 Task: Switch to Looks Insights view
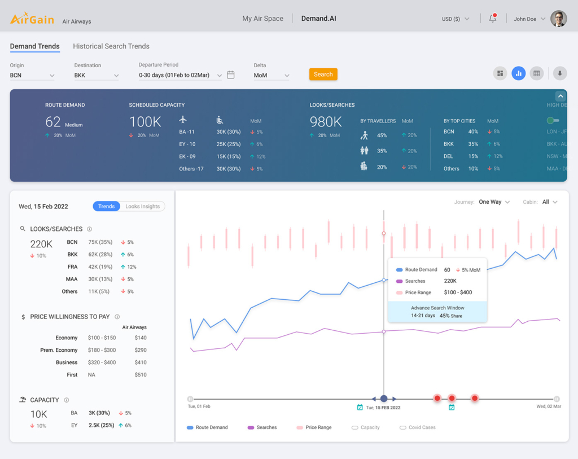142,206
